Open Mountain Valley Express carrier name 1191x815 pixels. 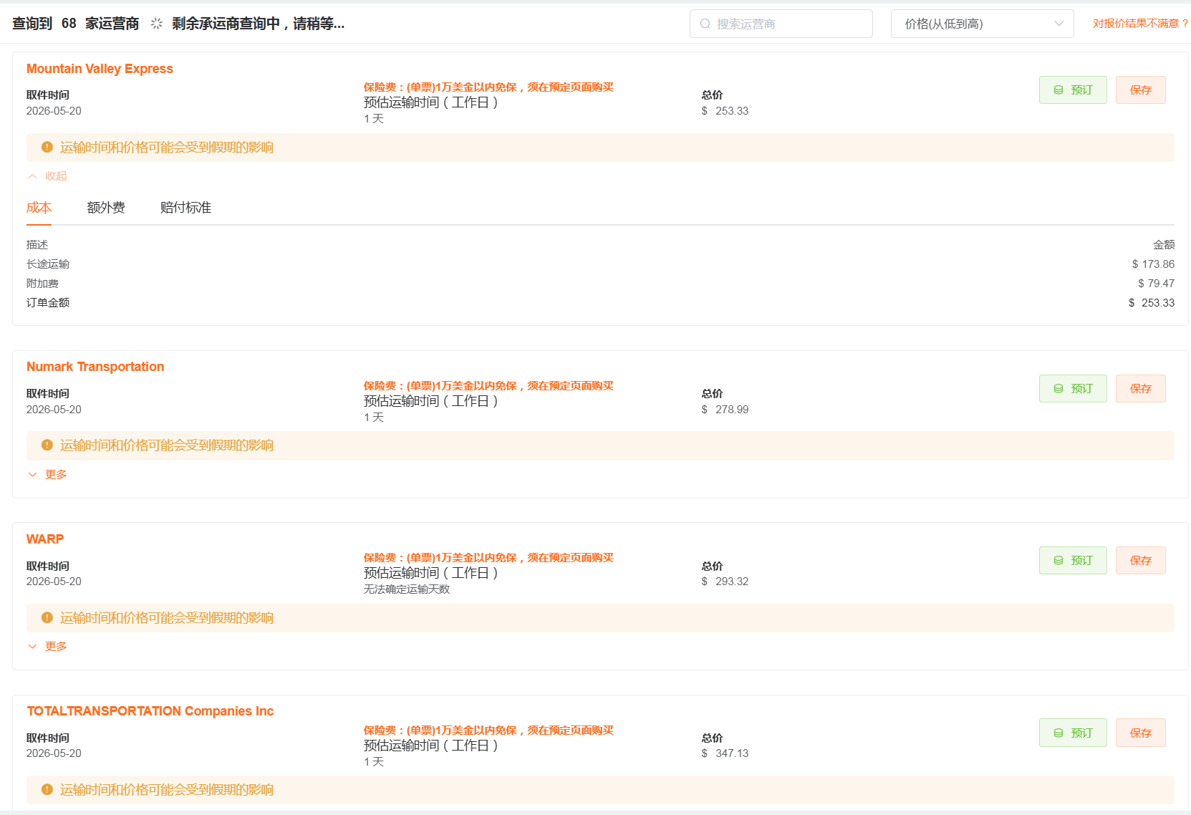coord(100,69)
